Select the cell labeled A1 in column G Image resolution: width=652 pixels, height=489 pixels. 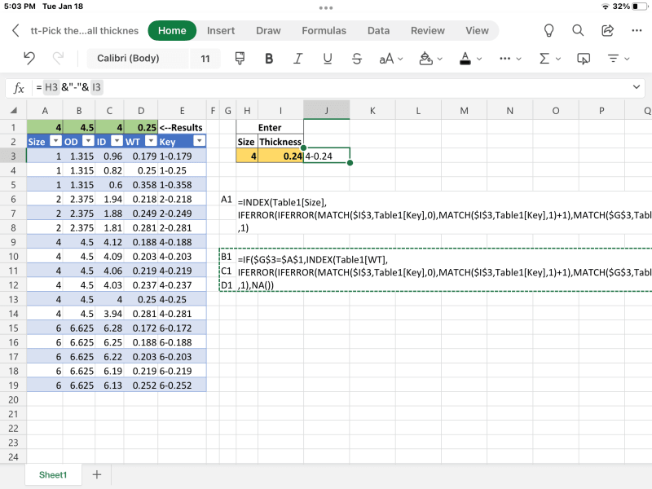point(227,199)
